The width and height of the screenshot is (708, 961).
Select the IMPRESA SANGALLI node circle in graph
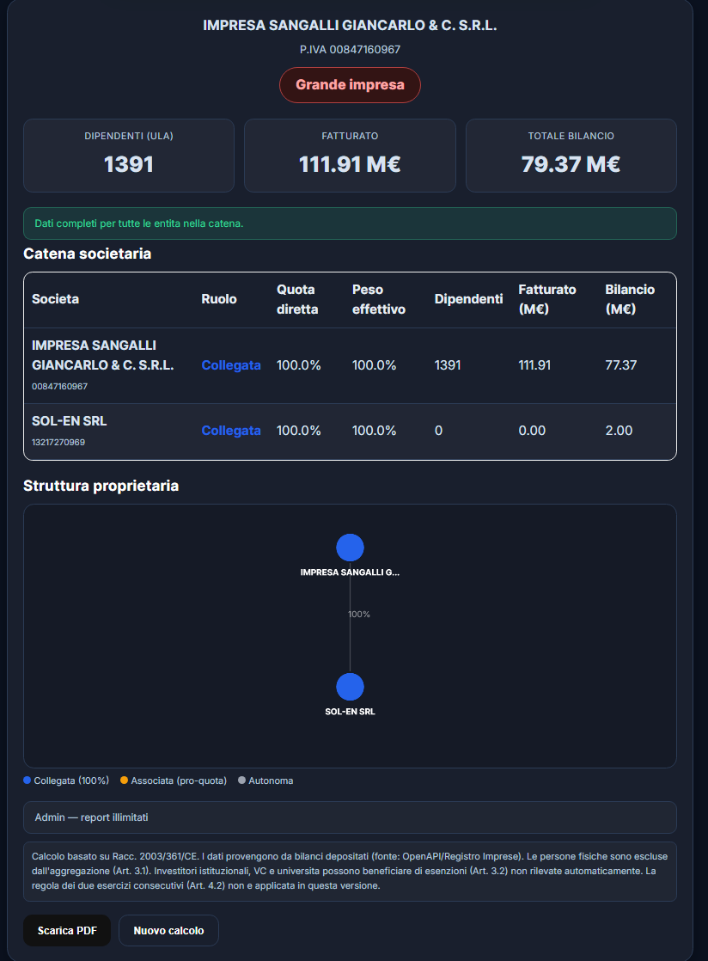tap(350, 548)
